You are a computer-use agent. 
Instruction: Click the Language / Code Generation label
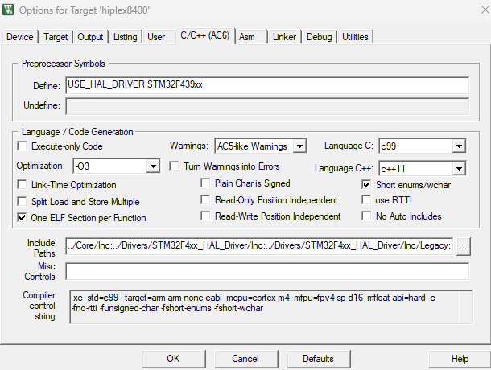pyautogui.click(x=77, y=132)
